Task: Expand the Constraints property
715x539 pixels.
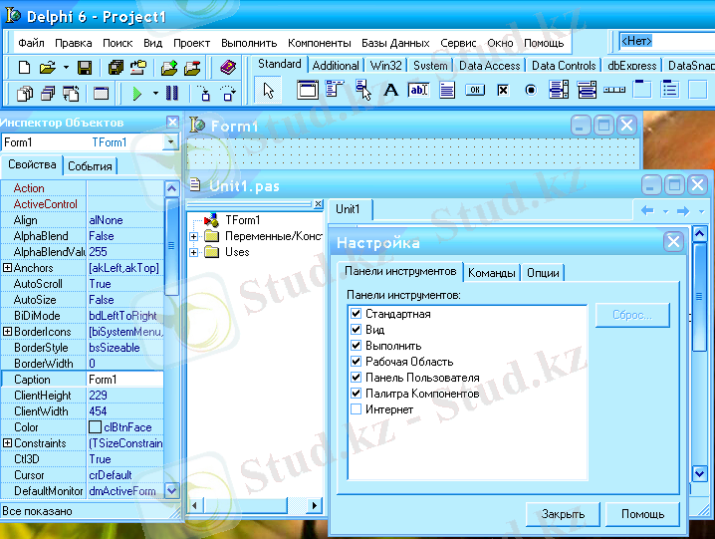Action: (7, 443)
